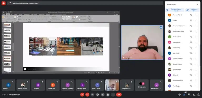Click the present screen button

point(103,95)
